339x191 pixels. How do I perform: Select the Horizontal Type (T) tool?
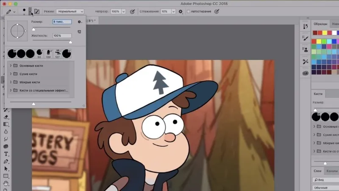[x=6, y=154]
